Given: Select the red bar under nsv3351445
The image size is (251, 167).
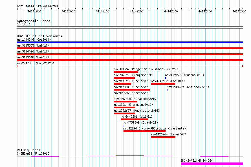Looking at the screenshot, I should [x=125, y=107].
